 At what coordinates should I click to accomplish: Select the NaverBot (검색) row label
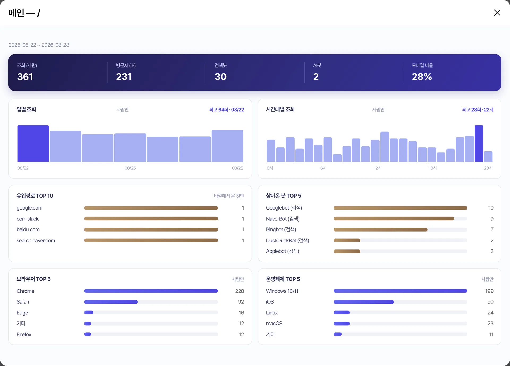(283, 219)
